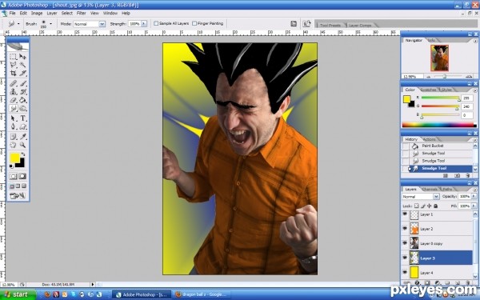This screenshot has width=480, height=300.
Task: Open the File menu
Action: pos(12,13)
